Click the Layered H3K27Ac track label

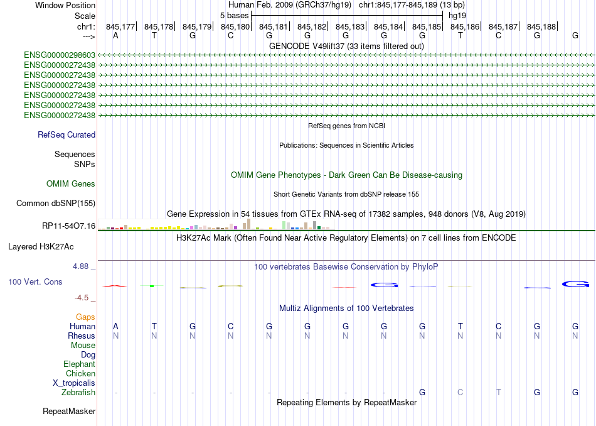click(41, 247)
